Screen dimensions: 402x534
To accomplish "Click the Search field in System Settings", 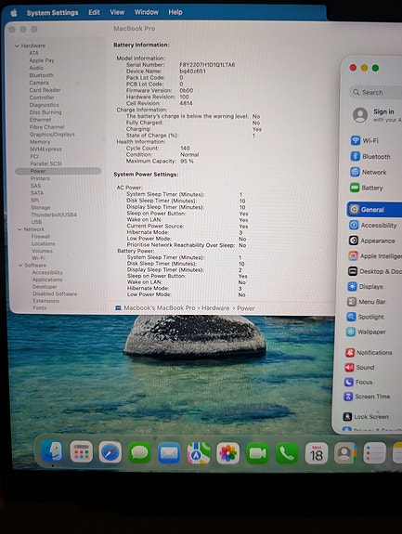I will (377, 92).
